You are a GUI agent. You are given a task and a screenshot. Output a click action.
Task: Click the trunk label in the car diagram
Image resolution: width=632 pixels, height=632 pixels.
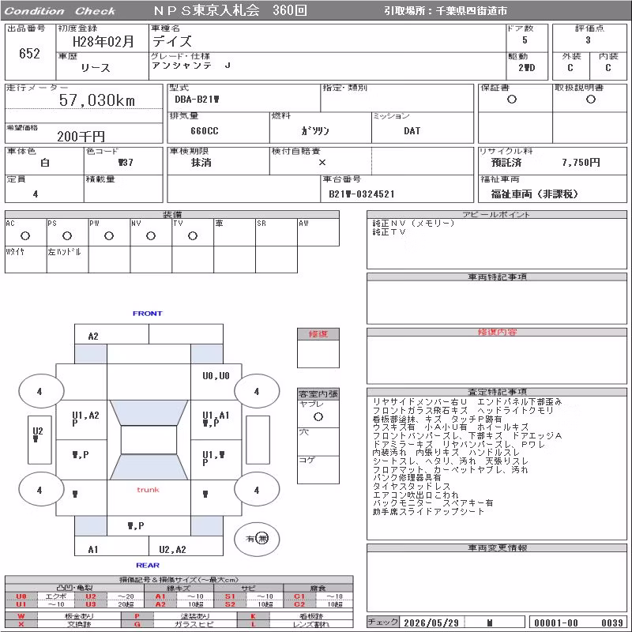tap(148, 490)
